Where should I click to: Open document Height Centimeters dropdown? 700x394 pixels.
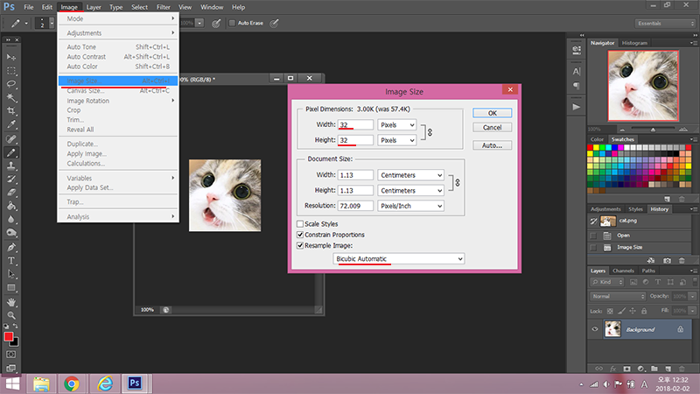point(410,190)
